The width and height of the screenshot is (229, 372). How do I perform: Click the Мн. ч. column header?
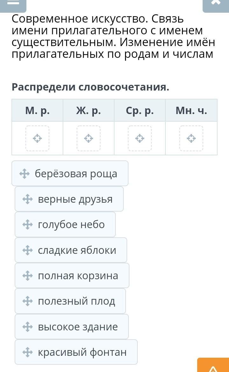coord(191,111)
